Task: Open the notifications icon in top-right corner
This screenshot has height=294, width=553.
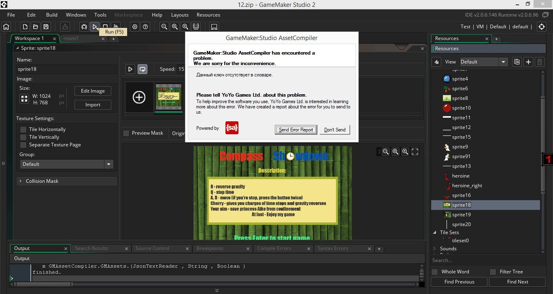Action: click(x=545, y=15)
